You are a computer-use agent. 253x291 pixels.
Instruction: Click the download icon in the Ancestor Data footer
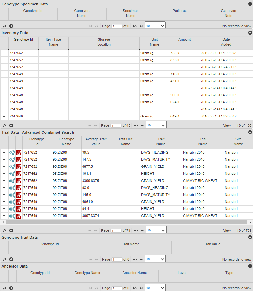11,288
